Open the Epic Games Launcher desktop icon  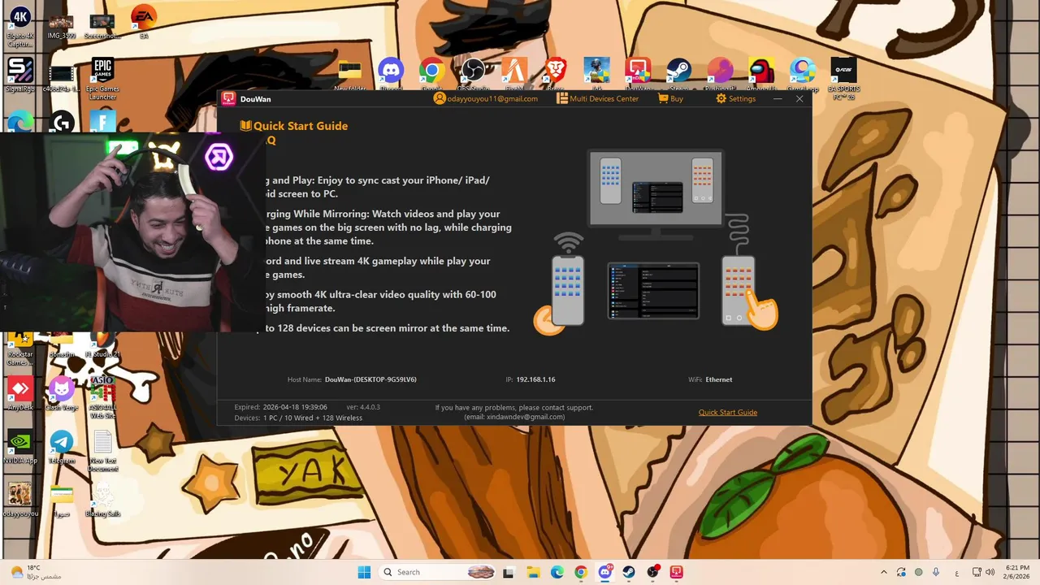coord(102,78)
